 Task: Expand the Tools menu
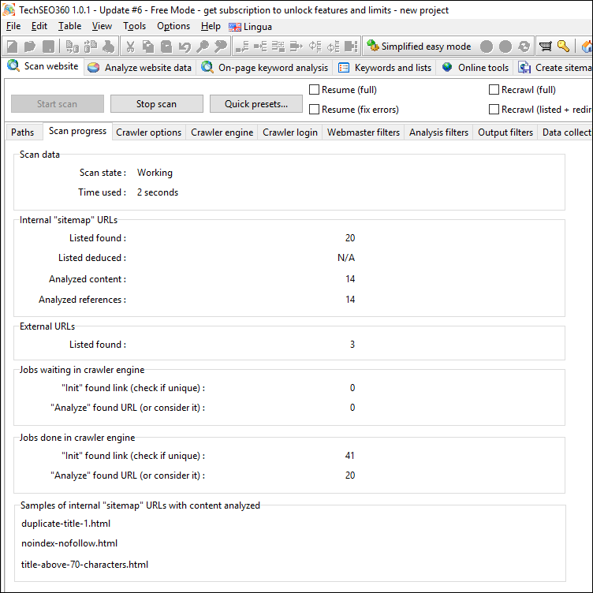(134, 26)
